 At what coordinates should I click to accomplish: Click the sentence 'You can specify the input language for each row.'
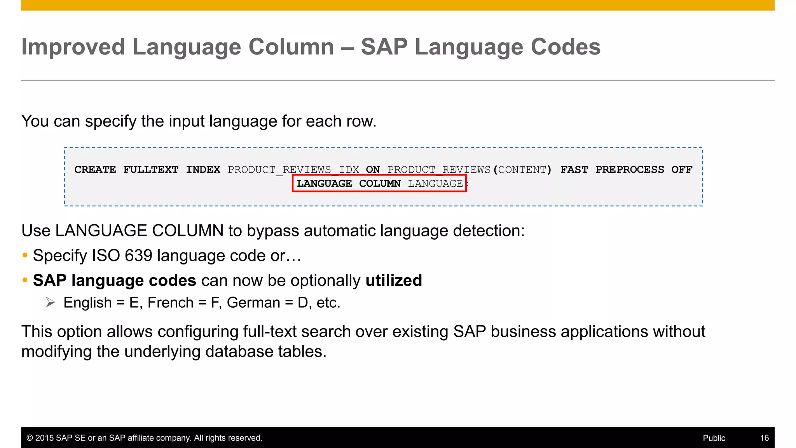tap(199, 121)
